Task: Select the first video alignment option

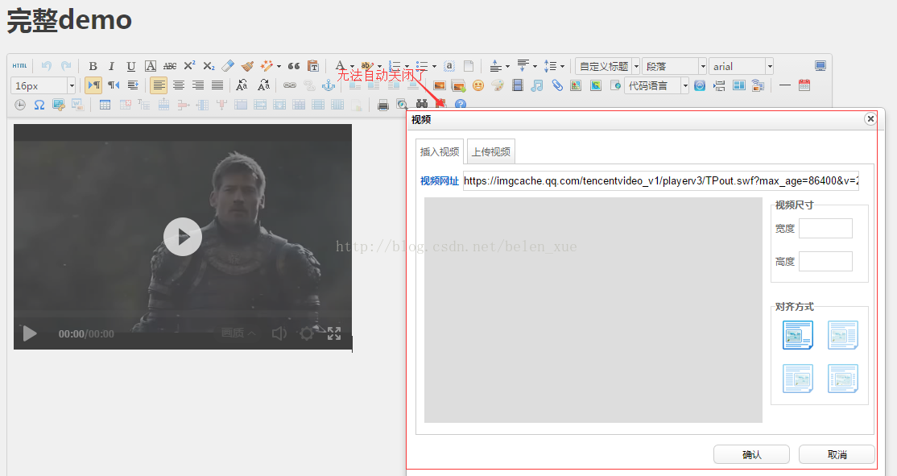Action: [797, 334]
